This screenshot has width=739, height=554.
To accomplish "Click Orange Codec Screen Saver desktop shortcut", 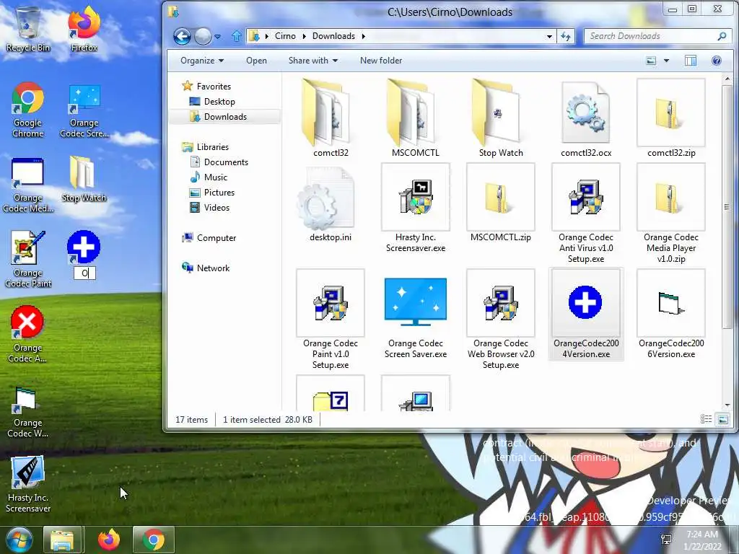I will pos(84,111).
